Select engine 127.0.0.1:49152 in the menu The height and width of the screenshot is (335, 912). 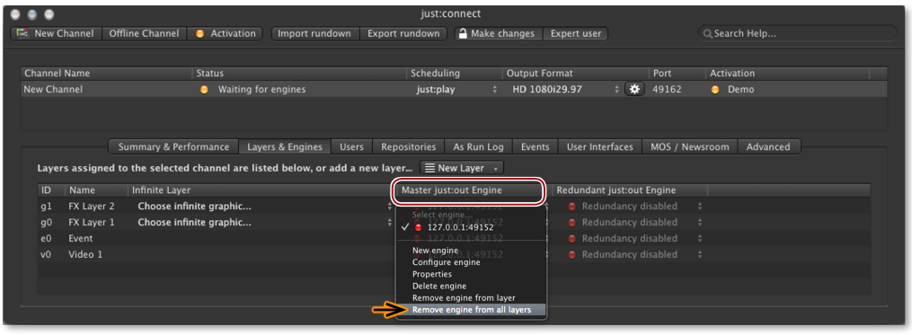(x=471, y=227)
